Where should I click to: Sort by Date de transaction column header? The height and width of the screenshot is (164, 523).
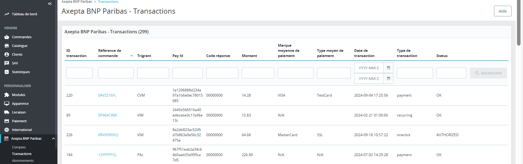(364, 53)
